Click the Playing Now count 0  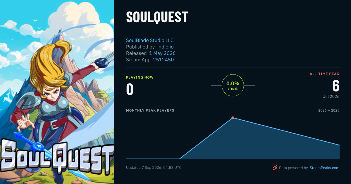pyautogui.click(x=130, y=89)
